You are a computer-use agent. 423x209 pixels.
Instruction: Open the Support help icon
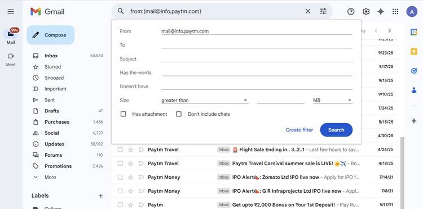351,11
